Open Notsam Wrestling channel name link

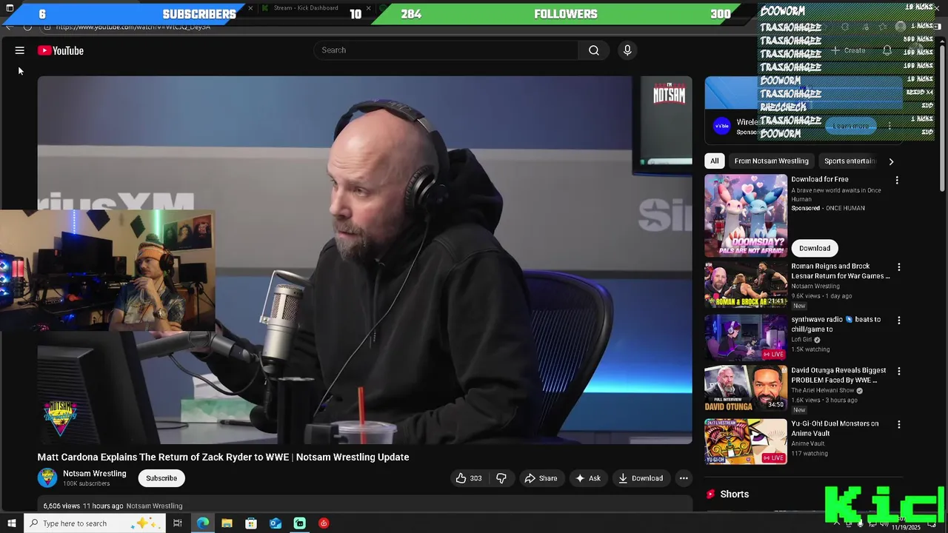(x=95, y=473)
